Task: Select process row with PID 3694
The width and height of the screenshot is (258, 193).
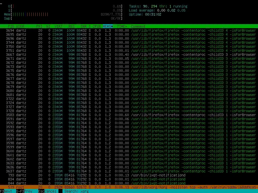Action: [x=129, y=30]
